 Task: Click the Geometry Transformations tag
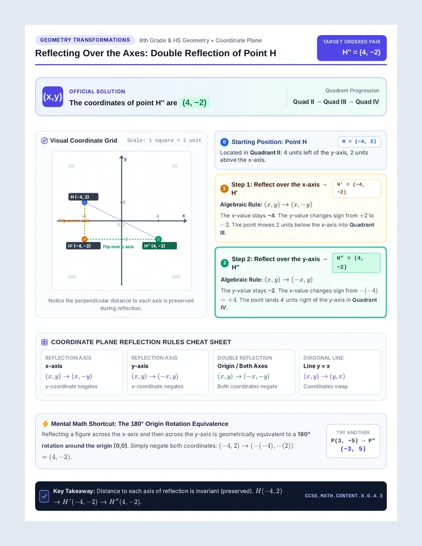click(x=85, y=40)
